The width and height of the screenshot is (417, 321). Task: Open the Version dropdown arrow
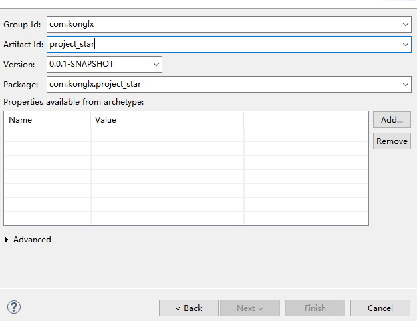156,64
